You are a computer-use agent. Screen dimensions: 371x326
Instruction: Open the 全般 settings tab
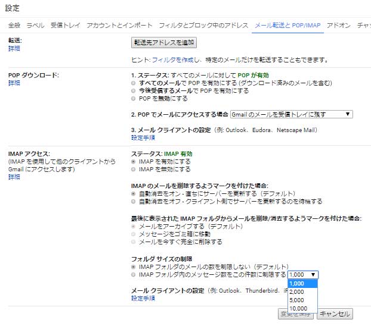14,26
